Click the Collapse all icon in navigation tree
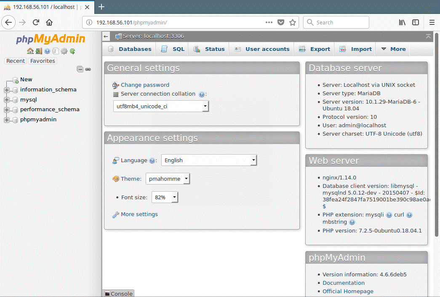Screen dimensions: 440x297 point(80,69)
